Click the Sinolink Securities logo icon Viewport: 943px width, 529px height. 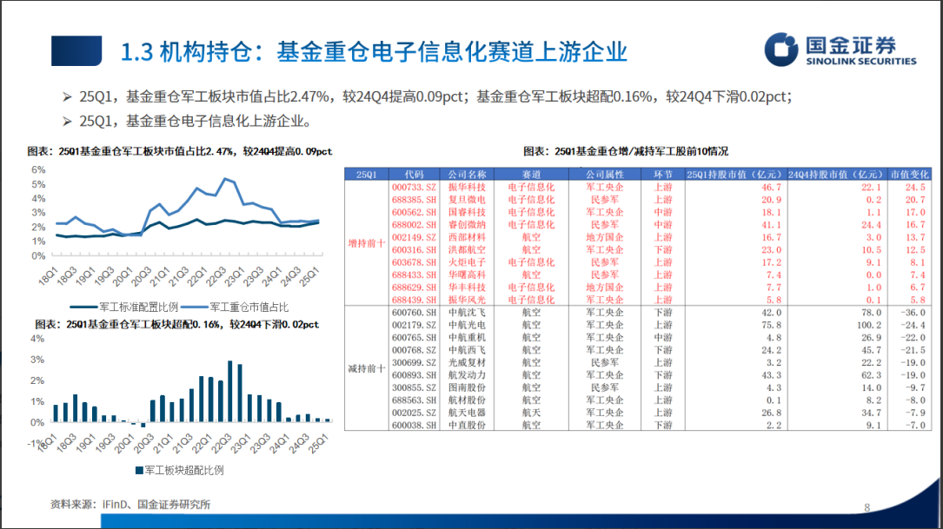782,50
